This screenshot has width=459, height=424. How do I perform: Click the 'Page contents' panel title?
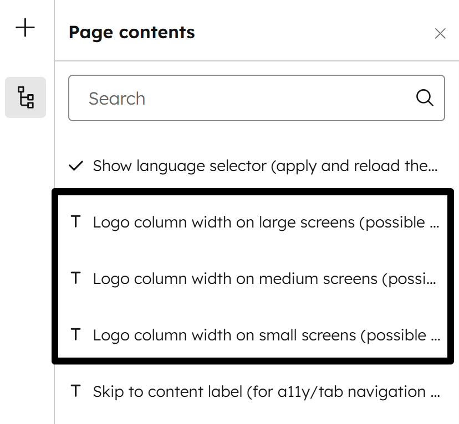[132, 32]
